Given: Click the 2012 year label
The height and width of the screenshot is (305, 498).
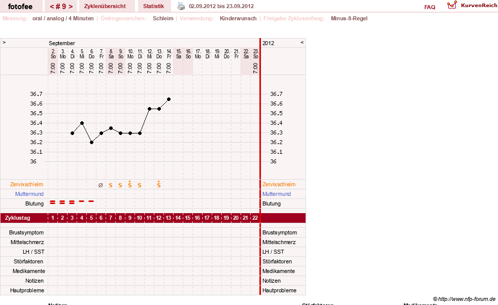Looking at the screenshot, I should (268, 43).
